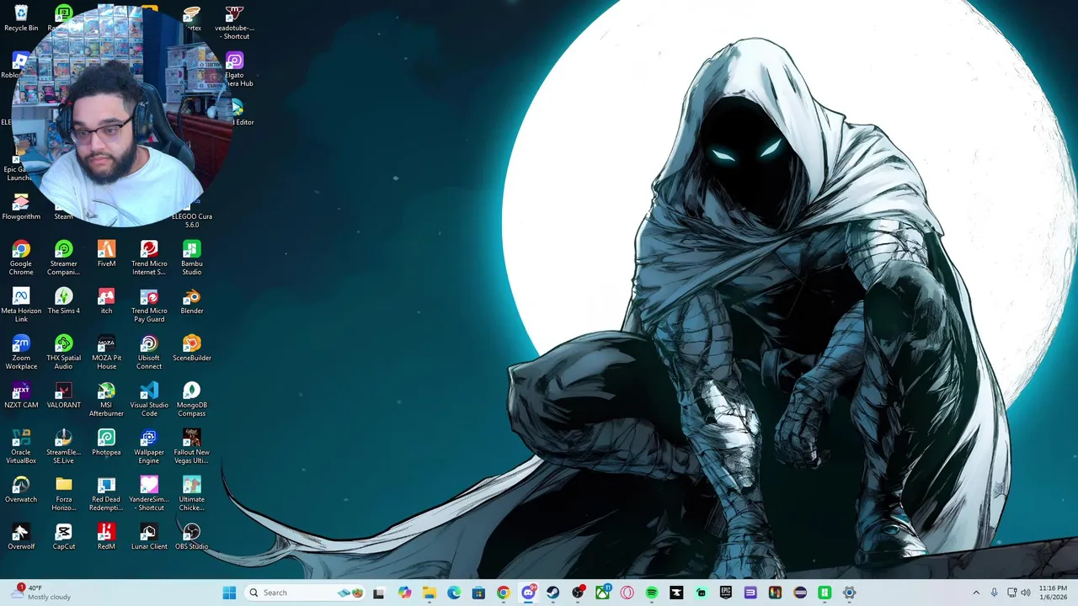Open Photopea desktop shortcut
The width and height of the screenshot is (1078, 606).
click(x=106, y=442)
